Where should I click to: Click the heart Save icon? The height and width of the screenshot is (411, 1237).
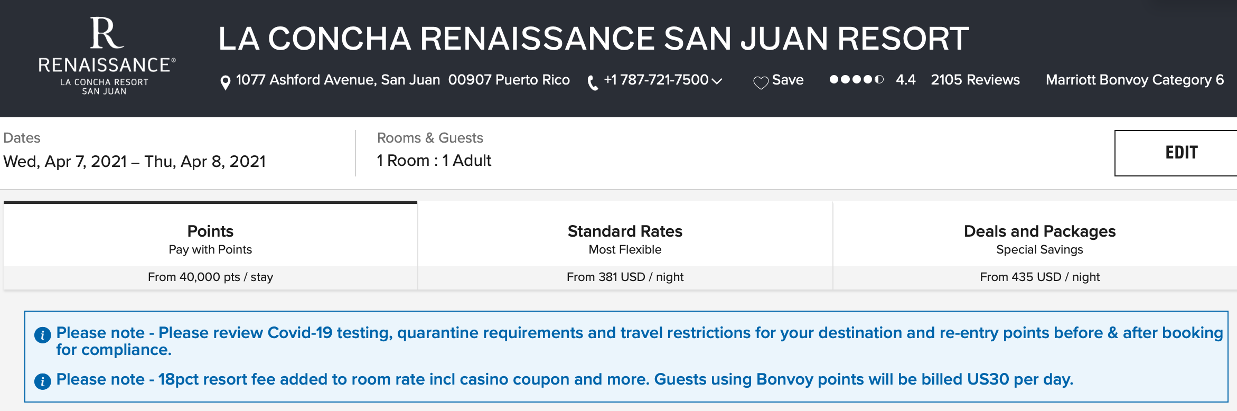pyautogui.click(x=761, y=83)
